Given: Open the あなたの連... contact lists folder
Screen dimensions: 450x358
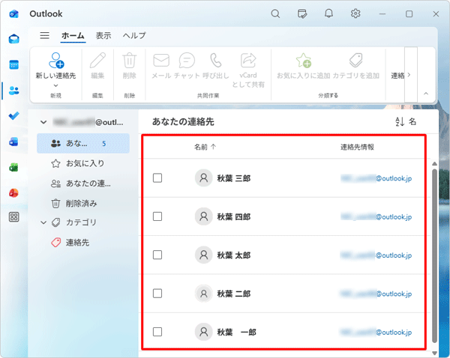Looking at the screenshot, I should (x=83, y=183).
